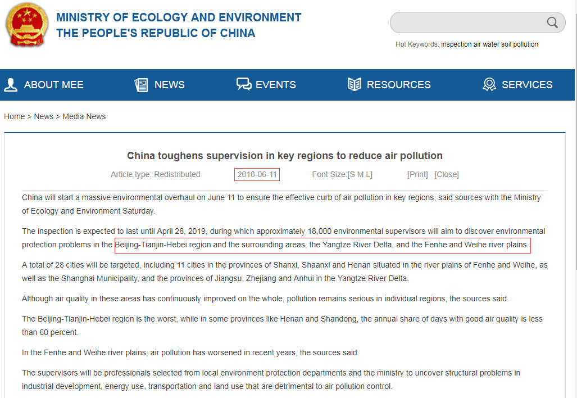
Task: Click the national emblem logo
Action: pos(27,25)
